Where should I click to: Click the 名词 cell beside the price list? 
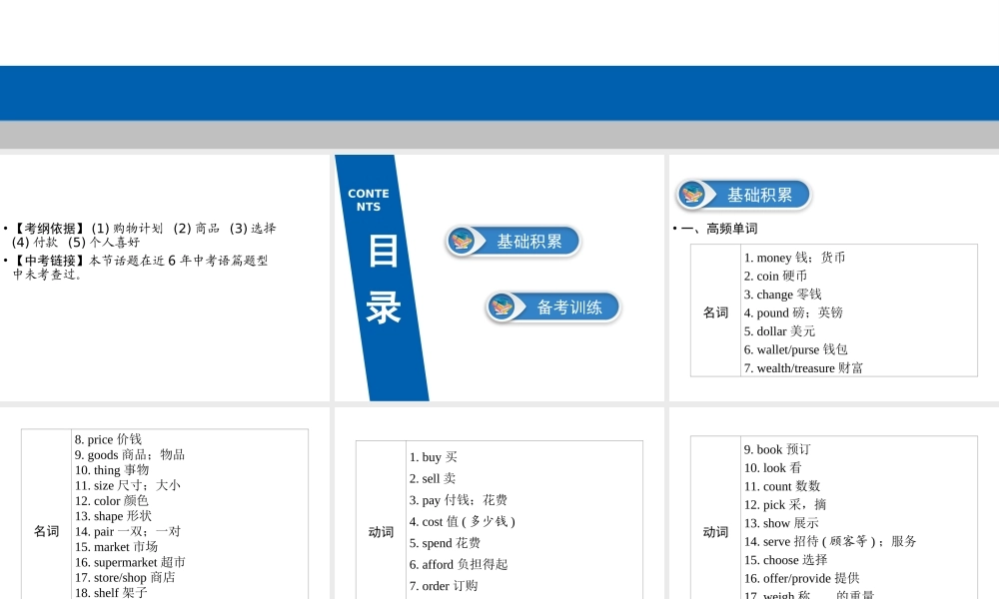[x=47, y=531]
